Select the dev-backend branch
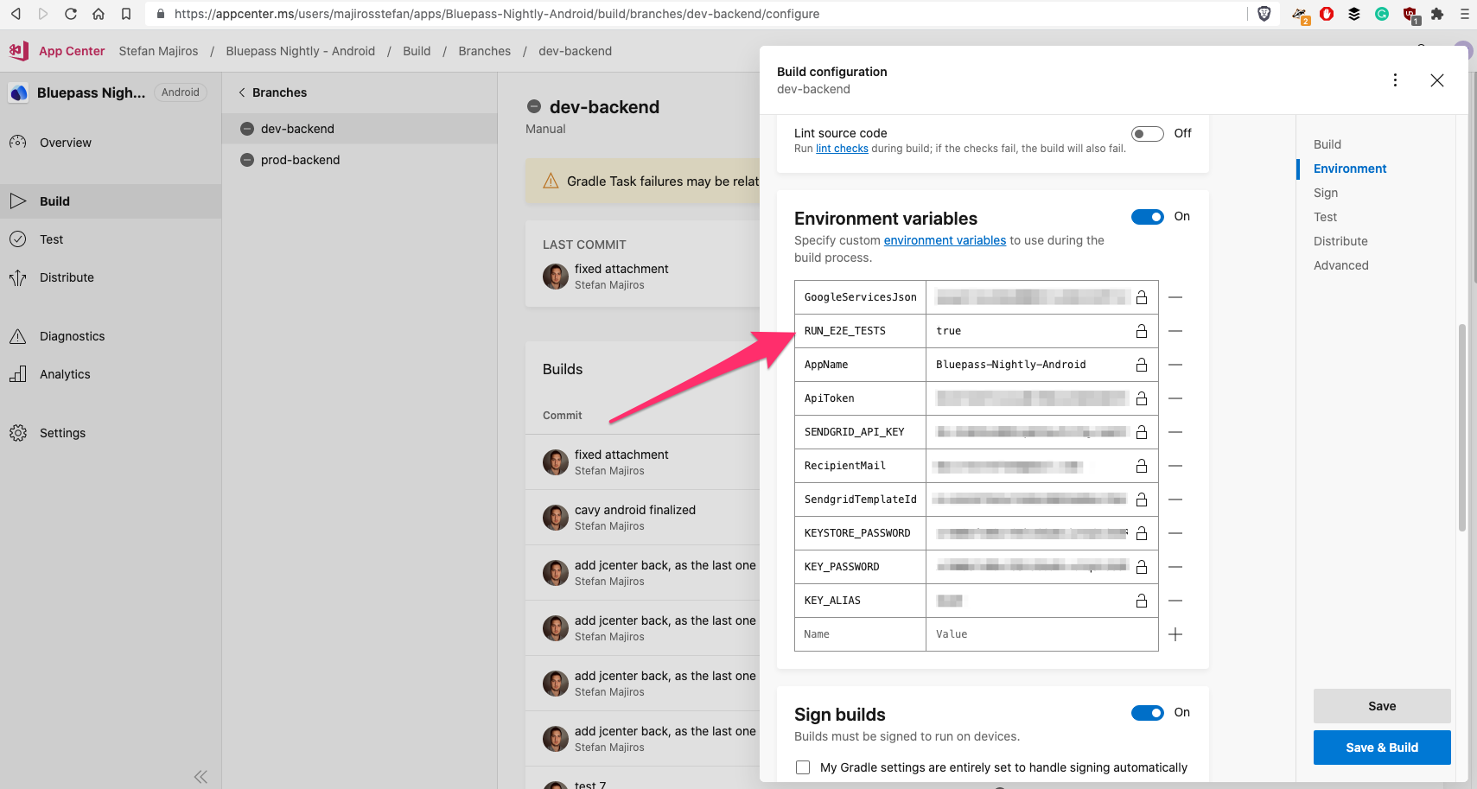 (x=360, y=129)
